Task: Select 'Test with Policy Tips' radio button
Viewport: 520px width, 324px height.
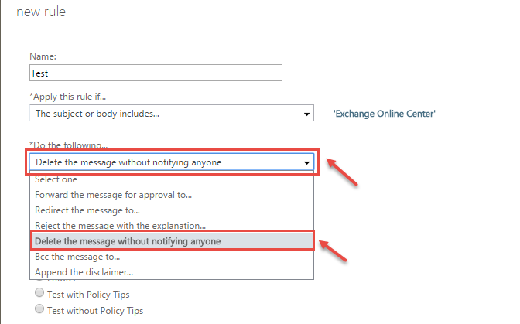Action: (39, 292)
